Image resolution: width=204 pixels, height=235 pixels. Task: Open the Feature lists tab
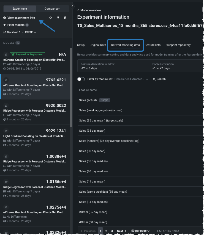(153, 45)
